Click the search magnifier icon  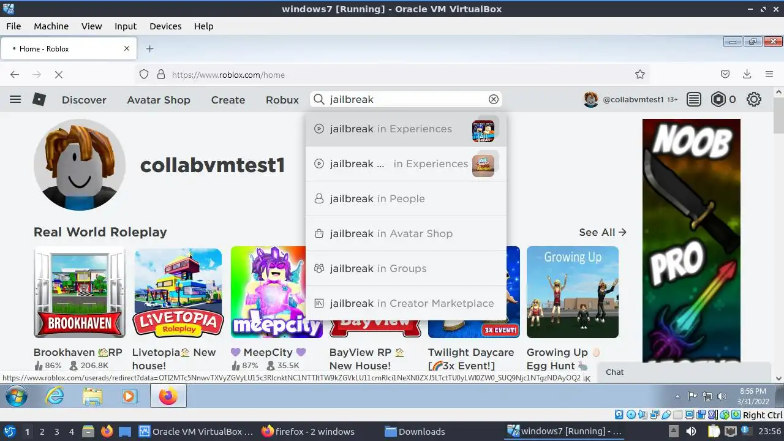[318, 99]
